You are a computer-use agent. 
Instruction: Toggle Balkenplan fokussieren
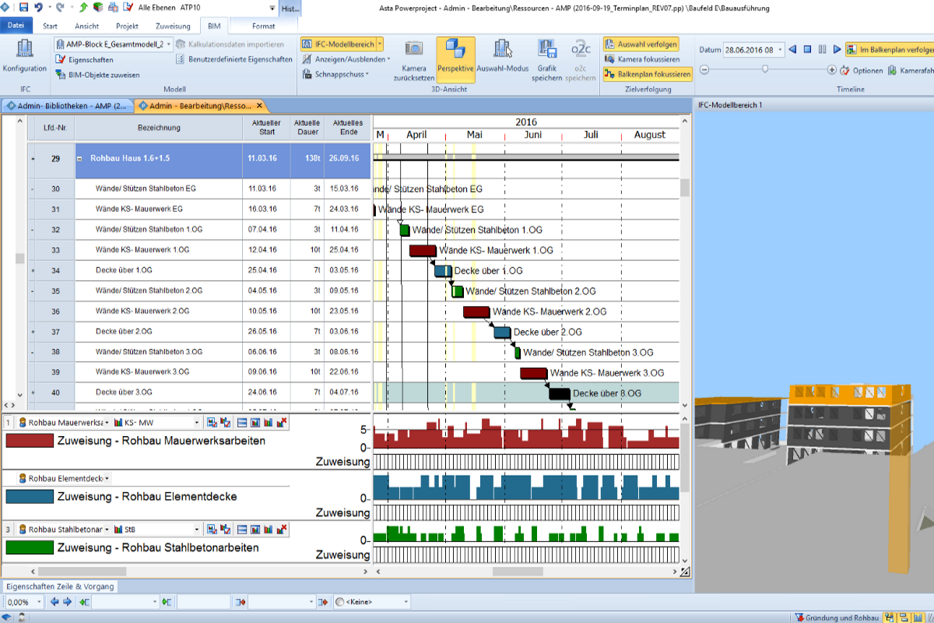pos(648,75)
